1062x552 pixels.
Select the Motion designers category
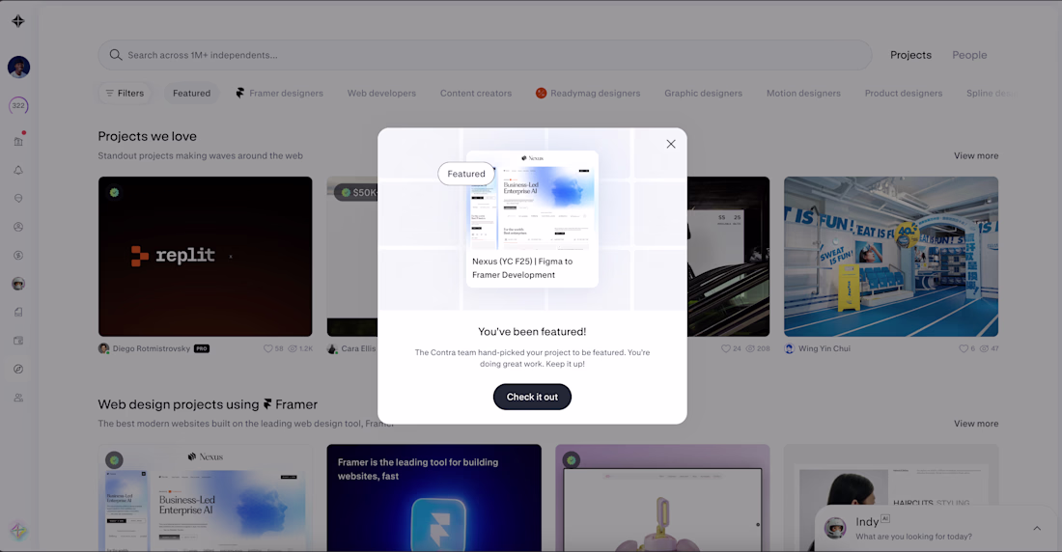click(803, 93)
